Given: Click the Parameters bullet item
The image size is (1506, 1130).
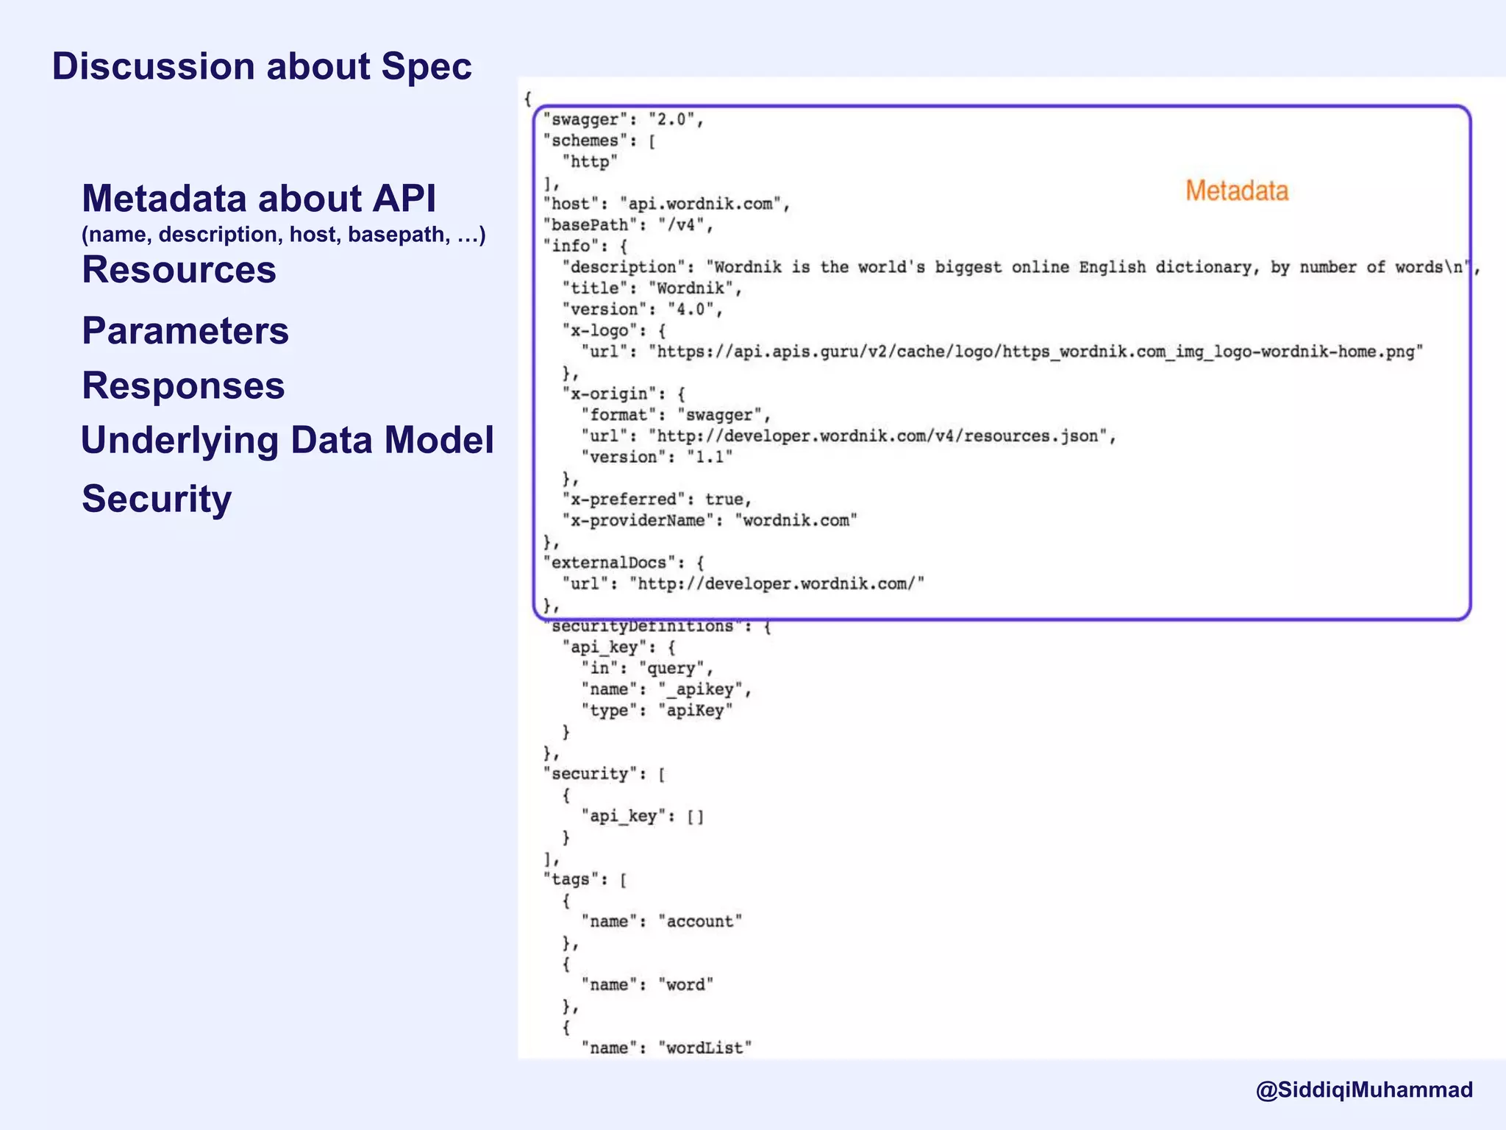Looking at the screenshot, I should click(x=185, y=330).
